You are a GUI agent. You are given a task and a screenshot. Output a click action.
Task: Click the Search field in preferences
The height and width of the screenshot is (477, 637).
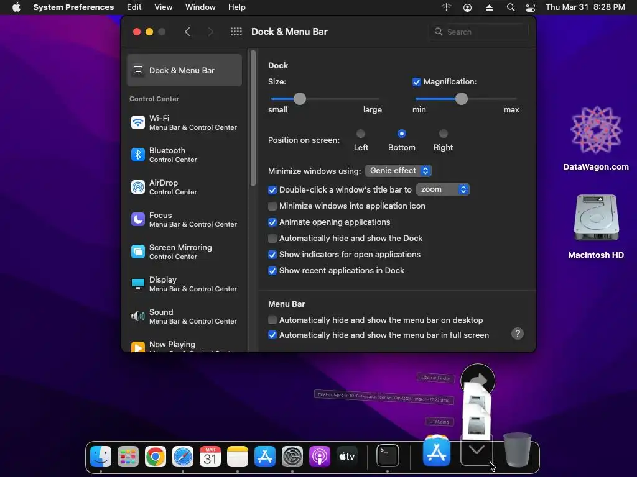(479, 32)
